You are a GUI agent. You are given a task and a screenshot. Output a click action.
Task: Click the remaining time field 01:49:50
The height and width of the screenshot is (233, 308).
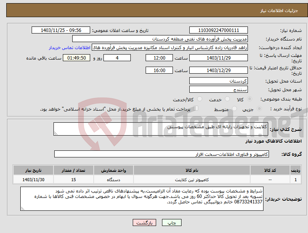pos(77,58)
